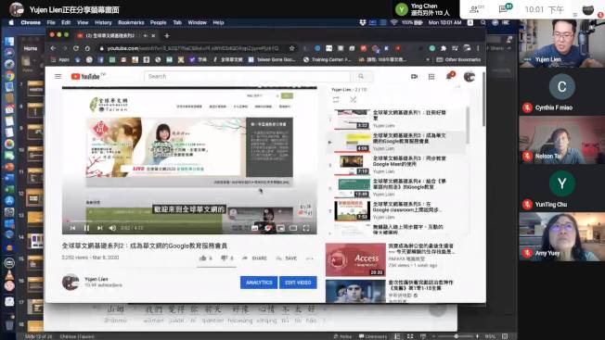
Task: Click Yujen Lien channel name below video
Action: 97,279
